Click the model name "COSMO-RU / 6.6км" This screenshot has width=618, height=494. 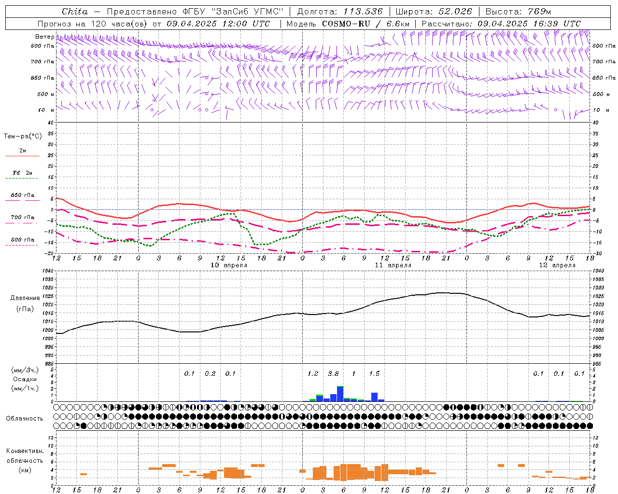point(366,24)
